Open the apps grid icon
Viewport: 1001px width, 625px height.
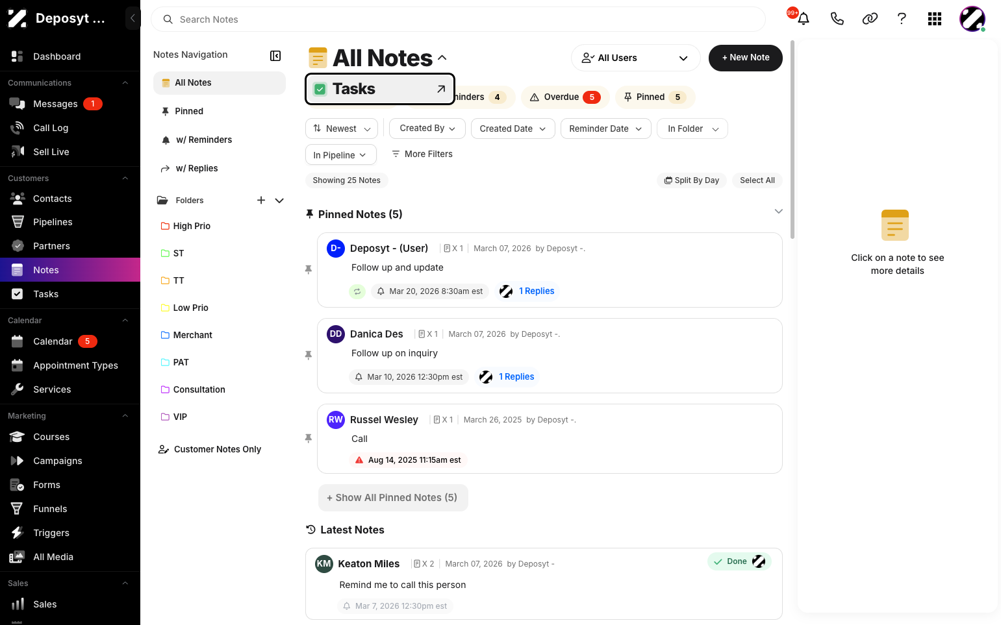click(x=935, y=19)
